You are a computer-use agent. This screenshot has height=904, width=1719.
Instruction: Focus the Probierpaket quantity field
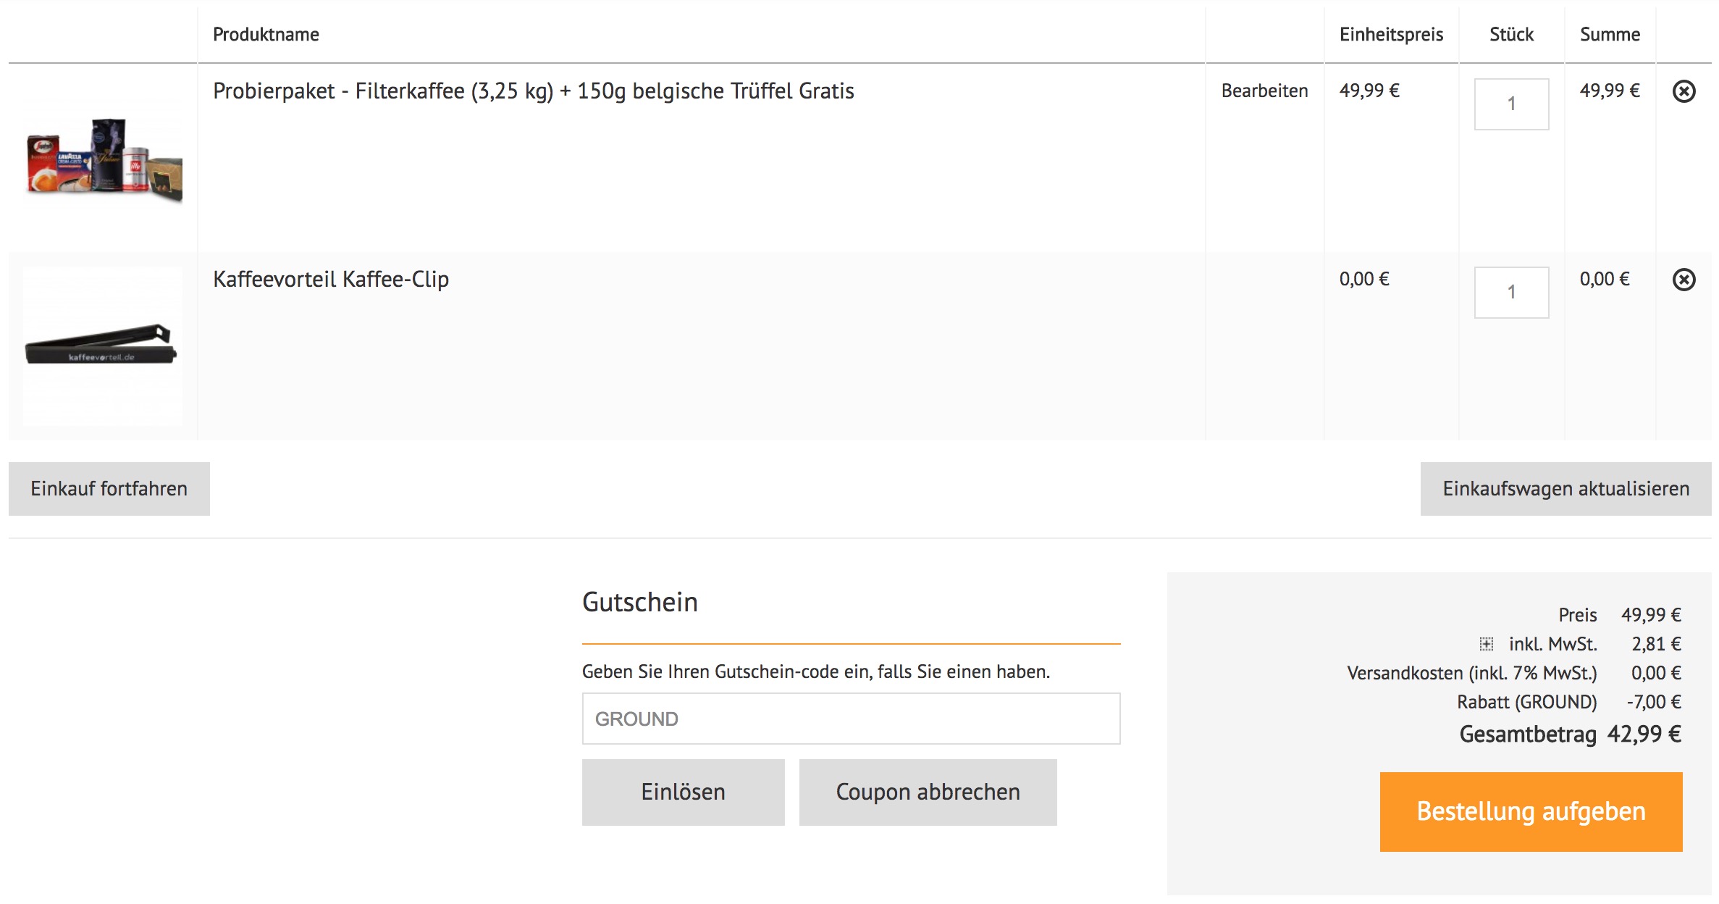pos(1511,104)
